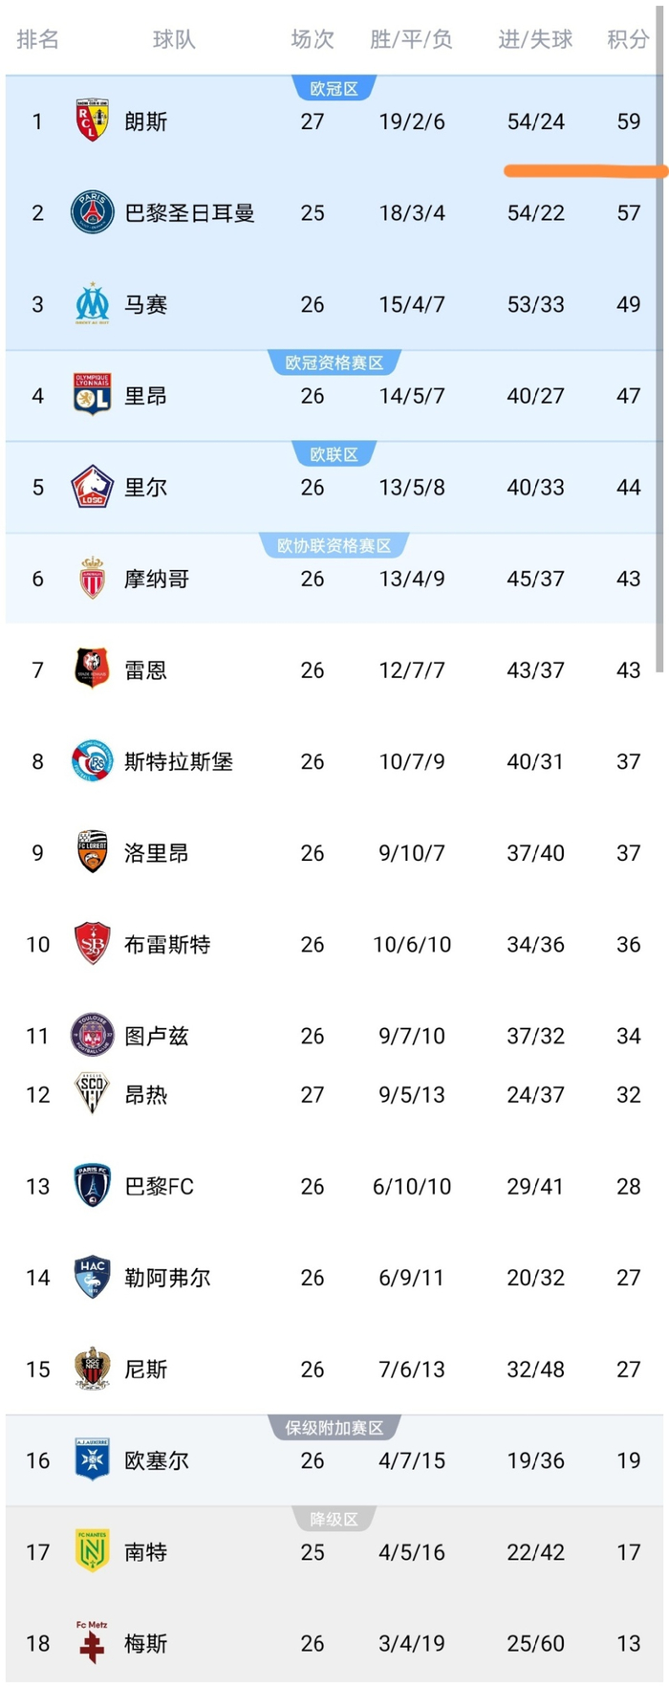Screen dimensions: 669x1688
Task: Click the Le Havre HAC crest
Action: (x=93, y=1277)
